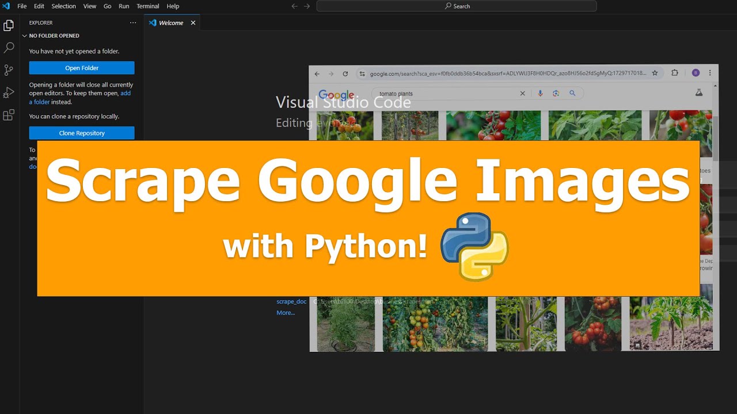Open the Edit menu
Image resolution: width=737 pixels, height=414 pixels.
(39, 6)
